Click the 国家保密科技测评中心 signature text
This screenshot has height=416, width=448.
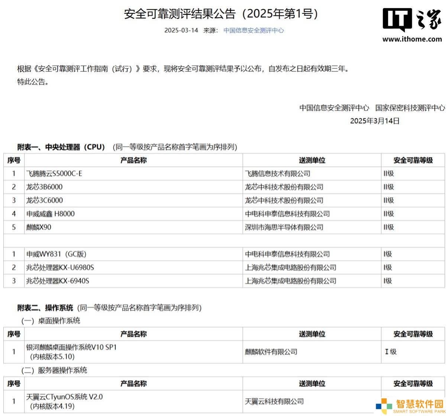pos(410,108)
